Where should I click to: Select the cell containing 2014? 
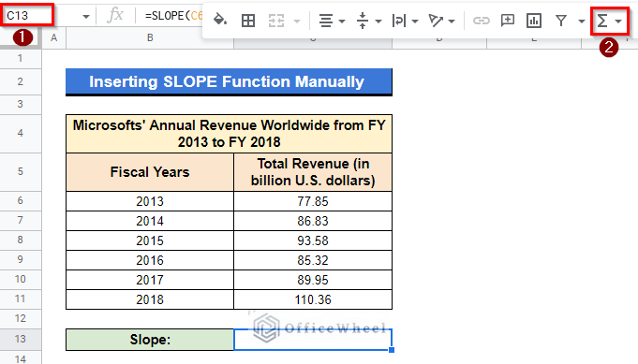coord(150,221)
